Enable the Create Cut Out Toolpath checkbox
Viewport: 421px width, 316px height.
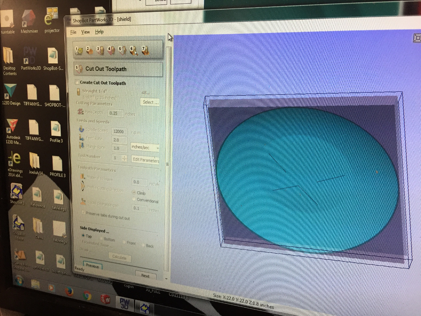[x=77, y=82]
